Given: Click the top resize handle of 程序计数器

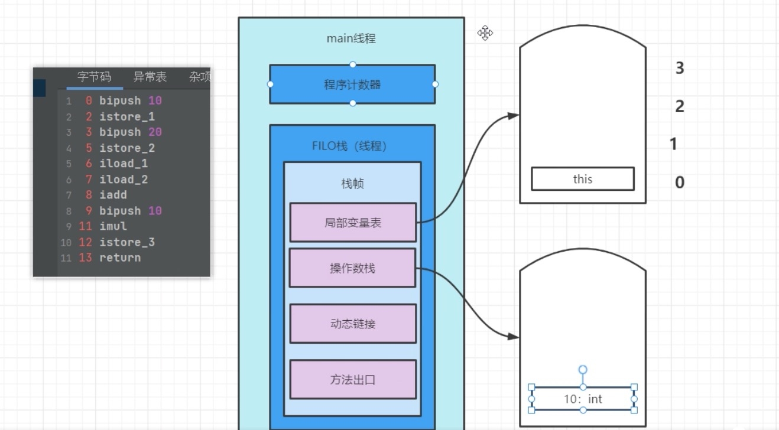Looking at the screenshot, I should tap(353, 65).
